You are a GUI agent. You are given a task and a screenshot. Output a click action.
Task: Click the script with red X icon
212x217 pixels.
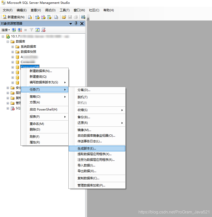pos(43,30)
